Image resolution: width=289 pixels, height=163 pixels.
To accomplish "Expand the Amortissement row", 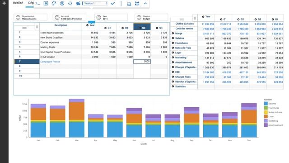I will click(173, 62).
